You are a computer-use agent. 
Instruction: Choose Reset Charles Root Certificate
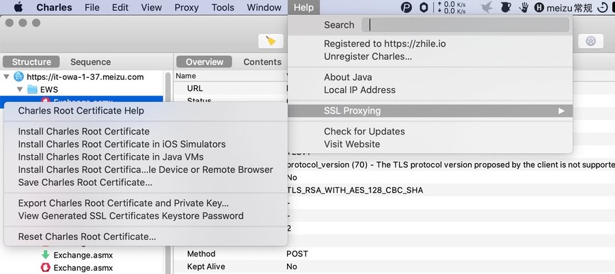87,236
